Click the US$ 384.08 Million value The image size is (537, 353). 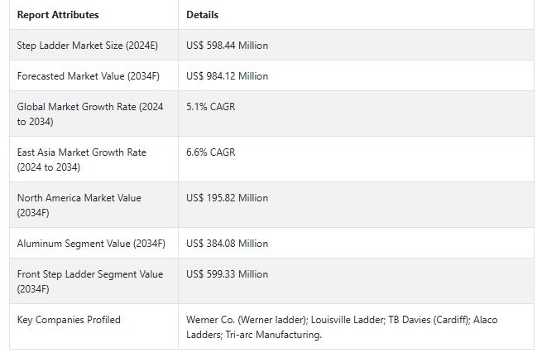pyautogui.click(x=227, y=244)
